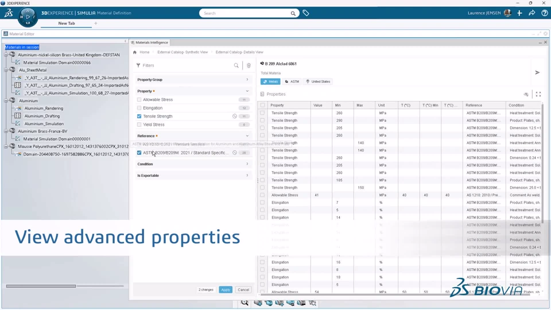Collapse the left panel with the chevron
The width and height of the screenshot is (551, 310).
point(126,41)
